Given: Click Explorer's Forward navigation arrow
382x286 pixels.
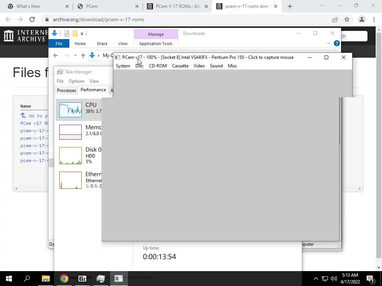Looking at the screenshot, I should pos(66,56).
